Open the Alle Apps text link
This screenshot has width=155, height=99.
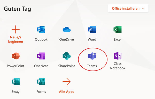pos(67,92)
